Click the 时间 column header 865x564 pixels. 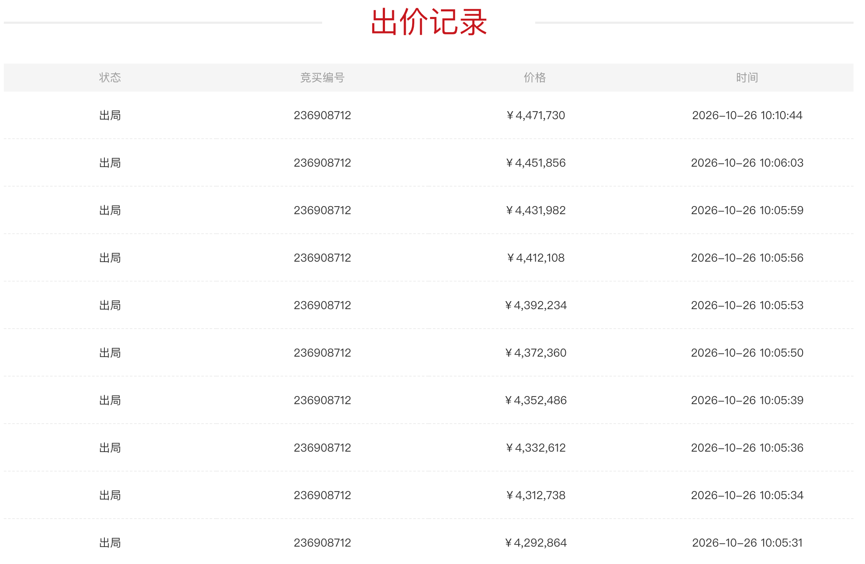click(747, 78)
